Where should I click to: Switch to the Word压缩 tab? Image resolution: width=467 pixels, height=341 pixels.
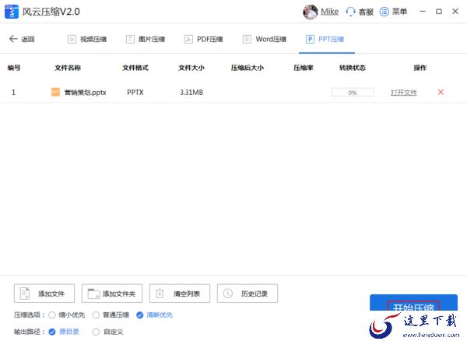[265, 39]
